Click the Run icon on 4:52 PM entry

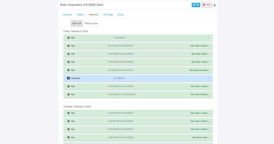[68, 113]
